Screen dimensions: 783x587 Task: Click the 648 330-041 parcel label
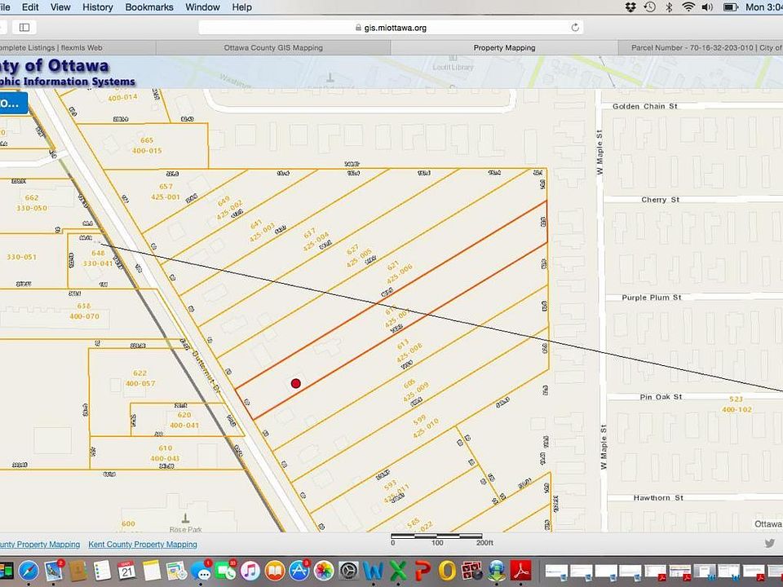tap(98, 258)
